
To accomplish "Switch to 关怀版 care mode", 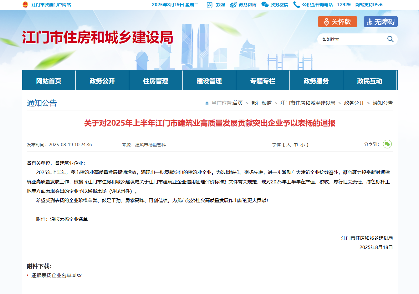I will (x=337, y=22).
